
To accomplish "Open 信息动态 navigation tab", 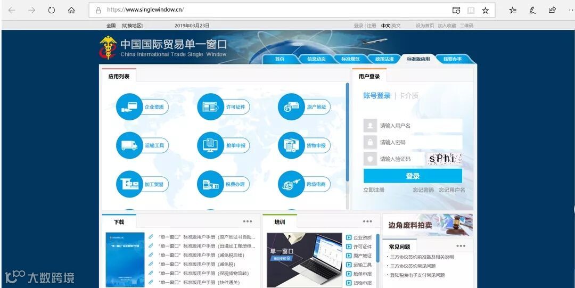I will pyautogui.click(x=316, y=59).
